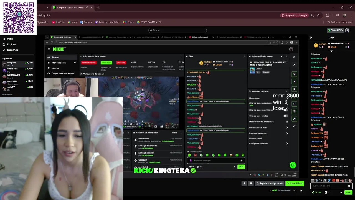This screenshot has width=355, height=200.
Task: Open the emoji picker in chat input
Action: [349, 186]
